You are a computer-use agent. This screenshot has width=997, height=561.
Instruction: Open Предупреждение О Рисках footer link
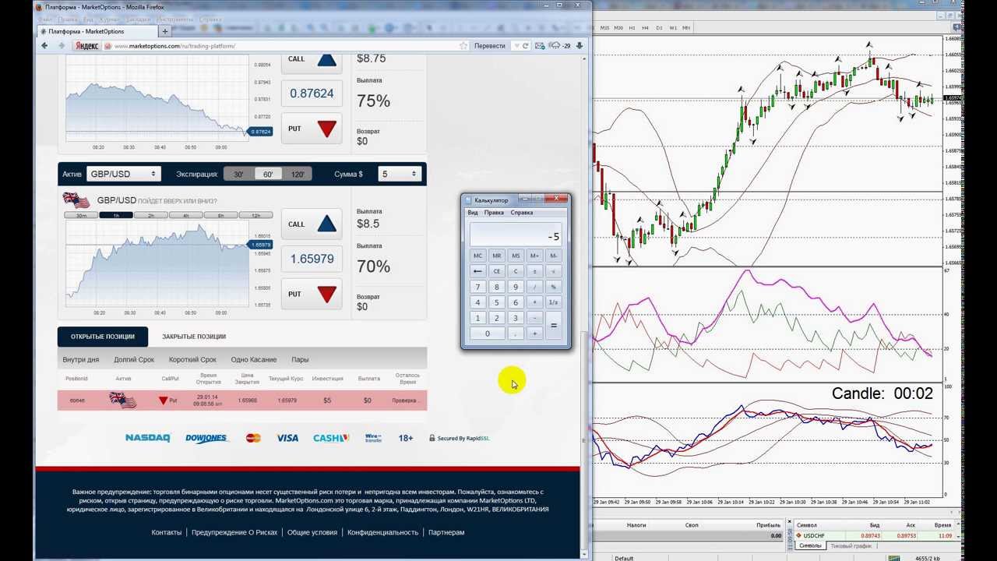click(x=234, y=532)
